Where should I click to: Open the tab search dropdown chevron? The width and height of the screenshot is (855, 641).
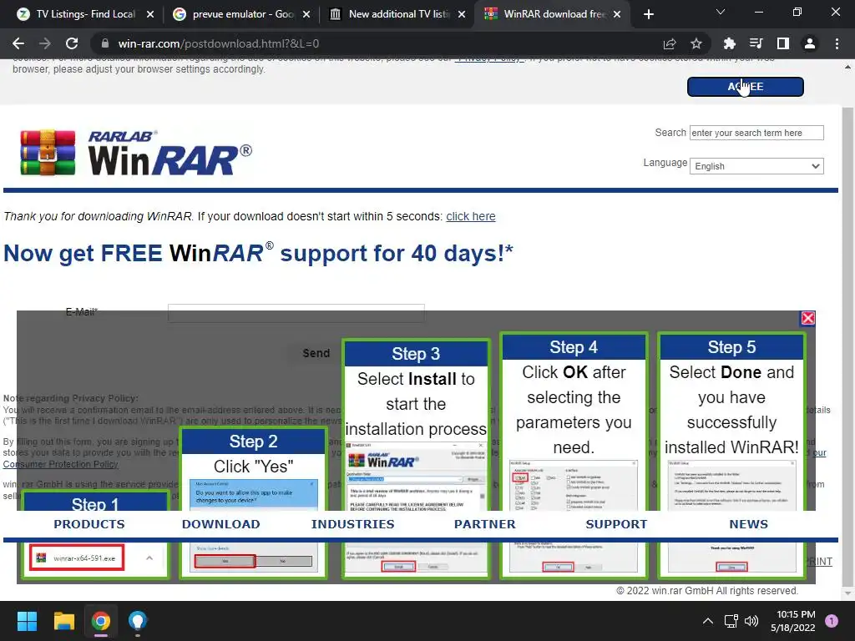click(721, 12)
